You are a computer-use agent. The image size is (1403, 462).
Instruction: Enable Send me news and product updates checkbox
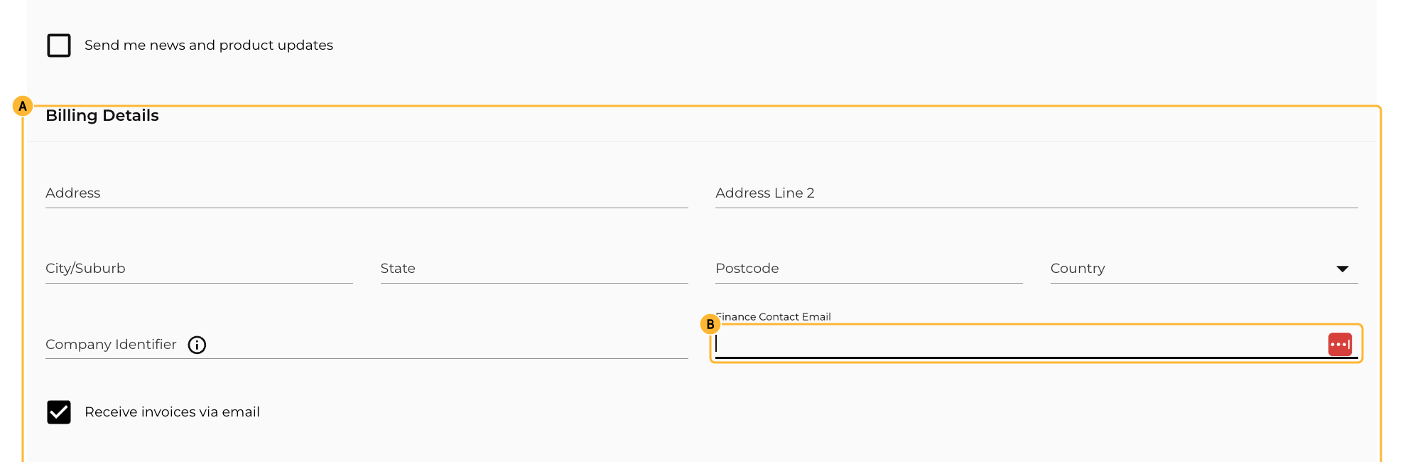pyautogui.click(x=59, y=45)
